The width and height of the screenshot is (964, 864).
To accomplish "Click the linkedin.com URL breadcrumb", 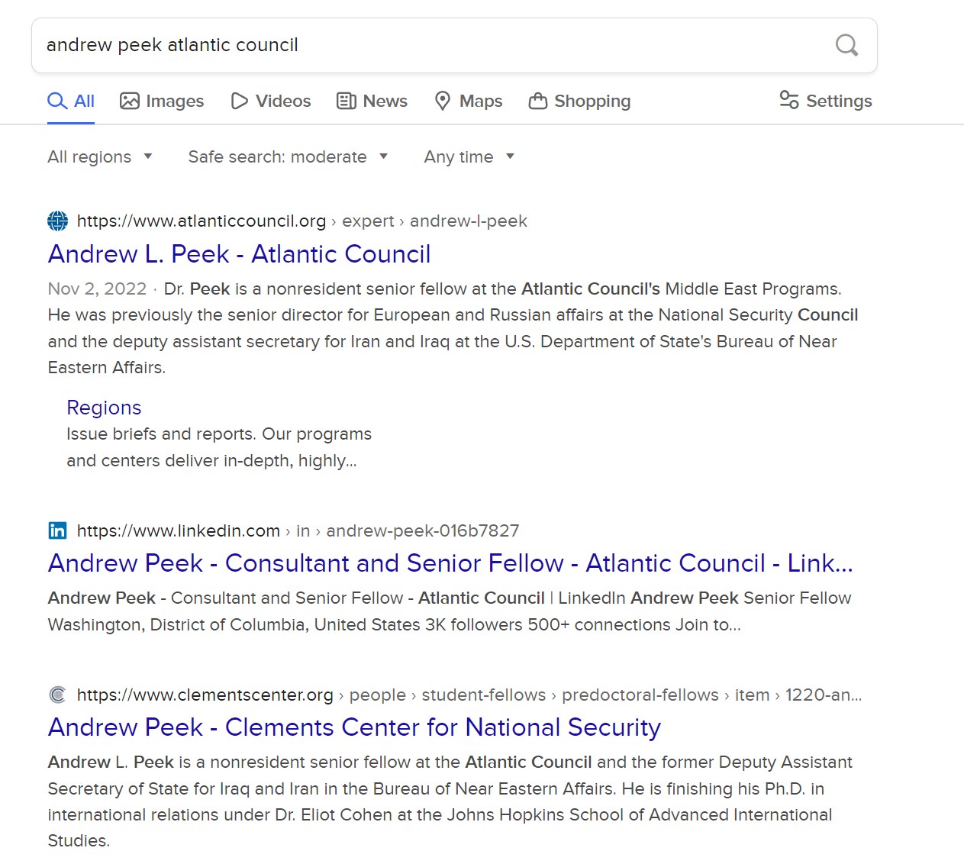I will click(298, 530).
